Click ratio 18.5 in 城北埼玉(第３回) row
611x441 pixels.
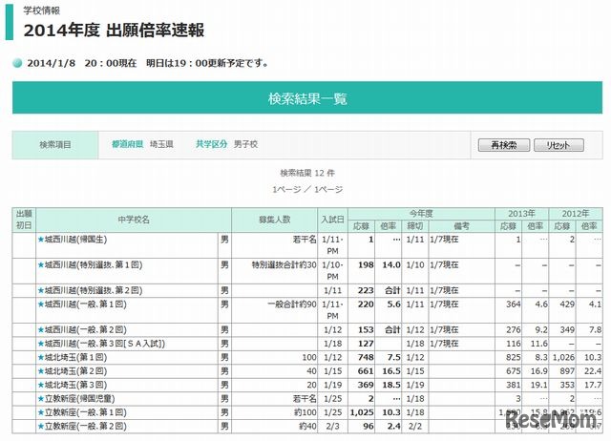coord(391,385)
